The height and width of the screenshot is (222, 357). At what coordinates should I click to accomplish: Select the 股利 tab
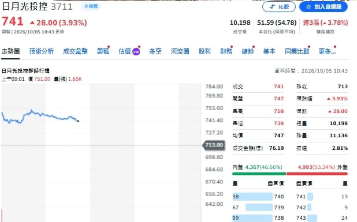point(204,51)
